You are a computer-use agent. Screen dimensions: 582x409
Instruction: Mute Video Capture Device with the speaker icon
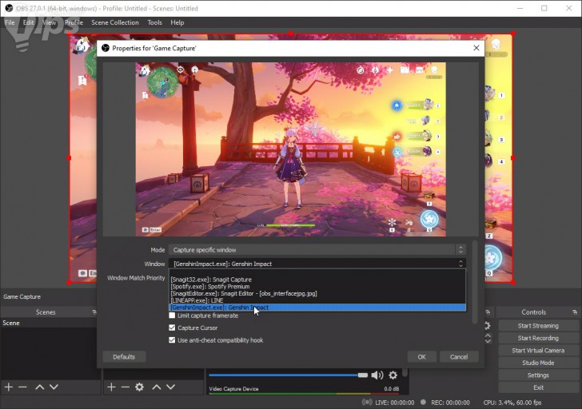[377, 375]
